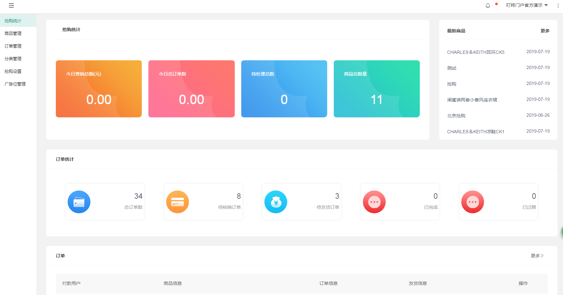Click the blue 待处理总数 card
The image size is (563, 295).
(x=284, y=89)
